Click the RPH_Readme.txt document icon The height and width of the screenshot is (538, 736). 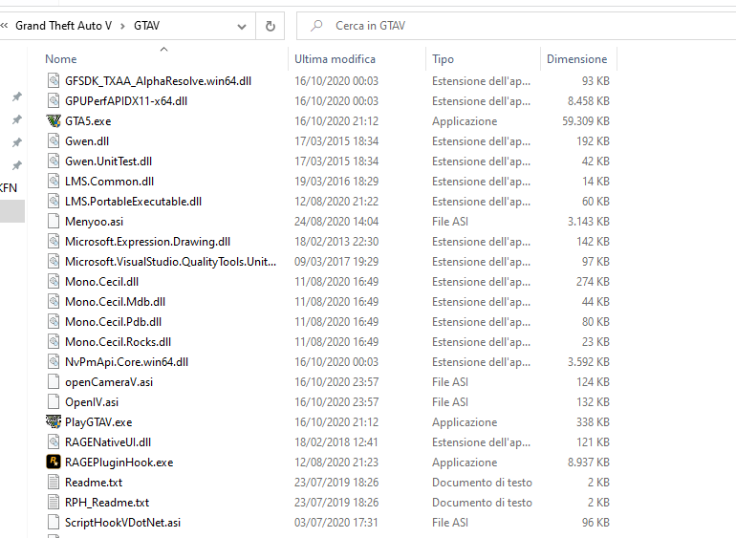pos(54,503)
